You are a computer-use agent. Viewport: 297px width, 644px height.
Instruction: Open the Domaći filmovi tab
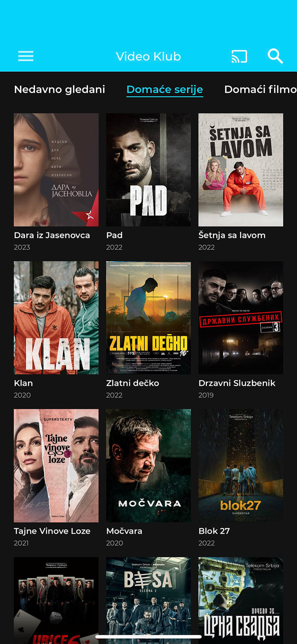click(260, 90)
